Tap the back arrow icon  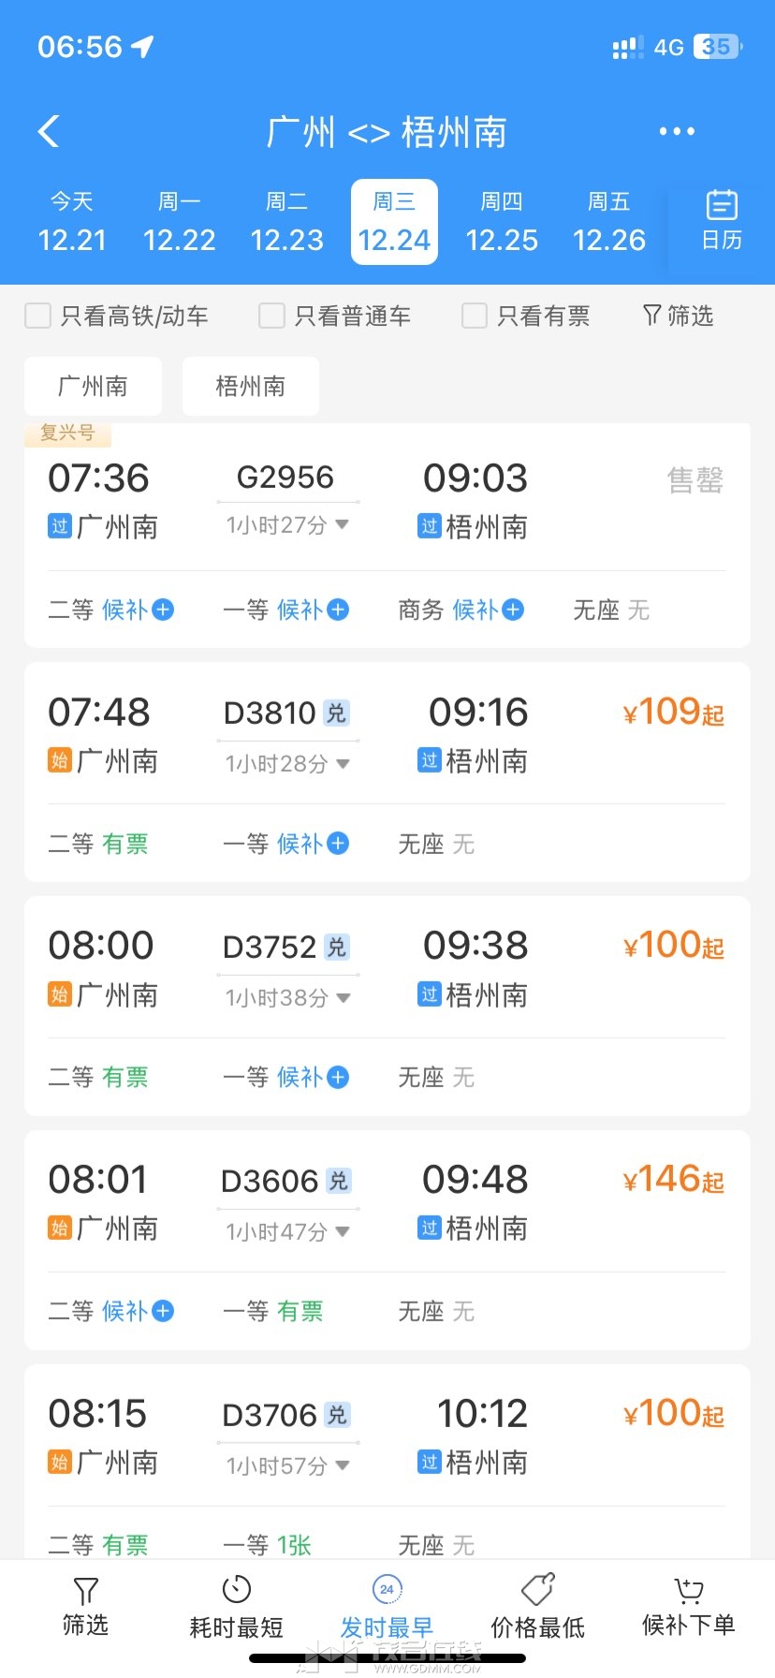pos(49,132)
